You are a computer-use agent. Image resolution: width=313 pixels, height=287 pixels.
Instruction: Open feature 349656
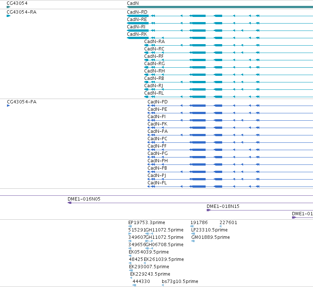[x=137, y=245]
